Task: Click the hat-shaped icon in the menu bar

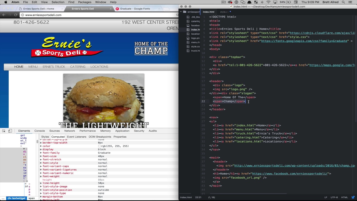Action: 249,2
